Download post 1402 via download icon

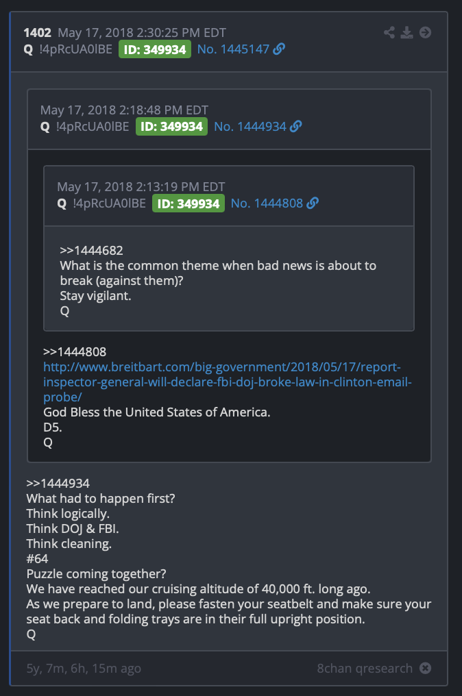[x=407, y=32]
